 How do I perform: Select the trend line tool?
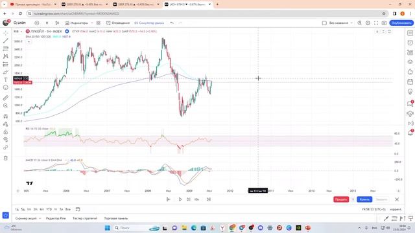(x=6, y=41)
